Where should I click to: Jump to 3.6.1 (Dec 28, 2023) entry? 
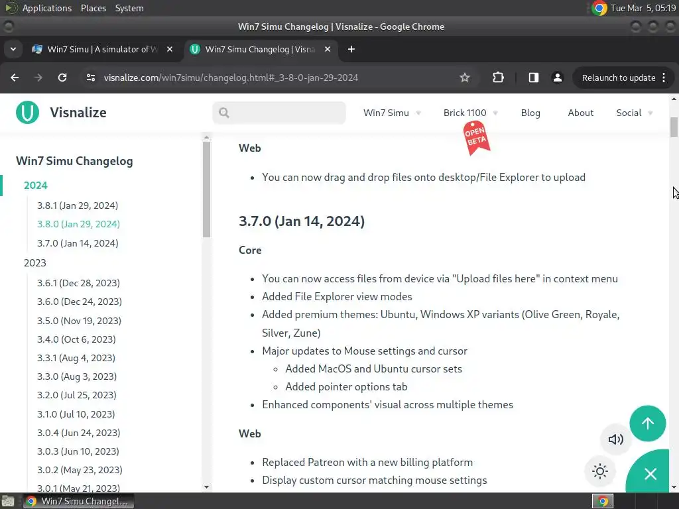pos(78,283)
